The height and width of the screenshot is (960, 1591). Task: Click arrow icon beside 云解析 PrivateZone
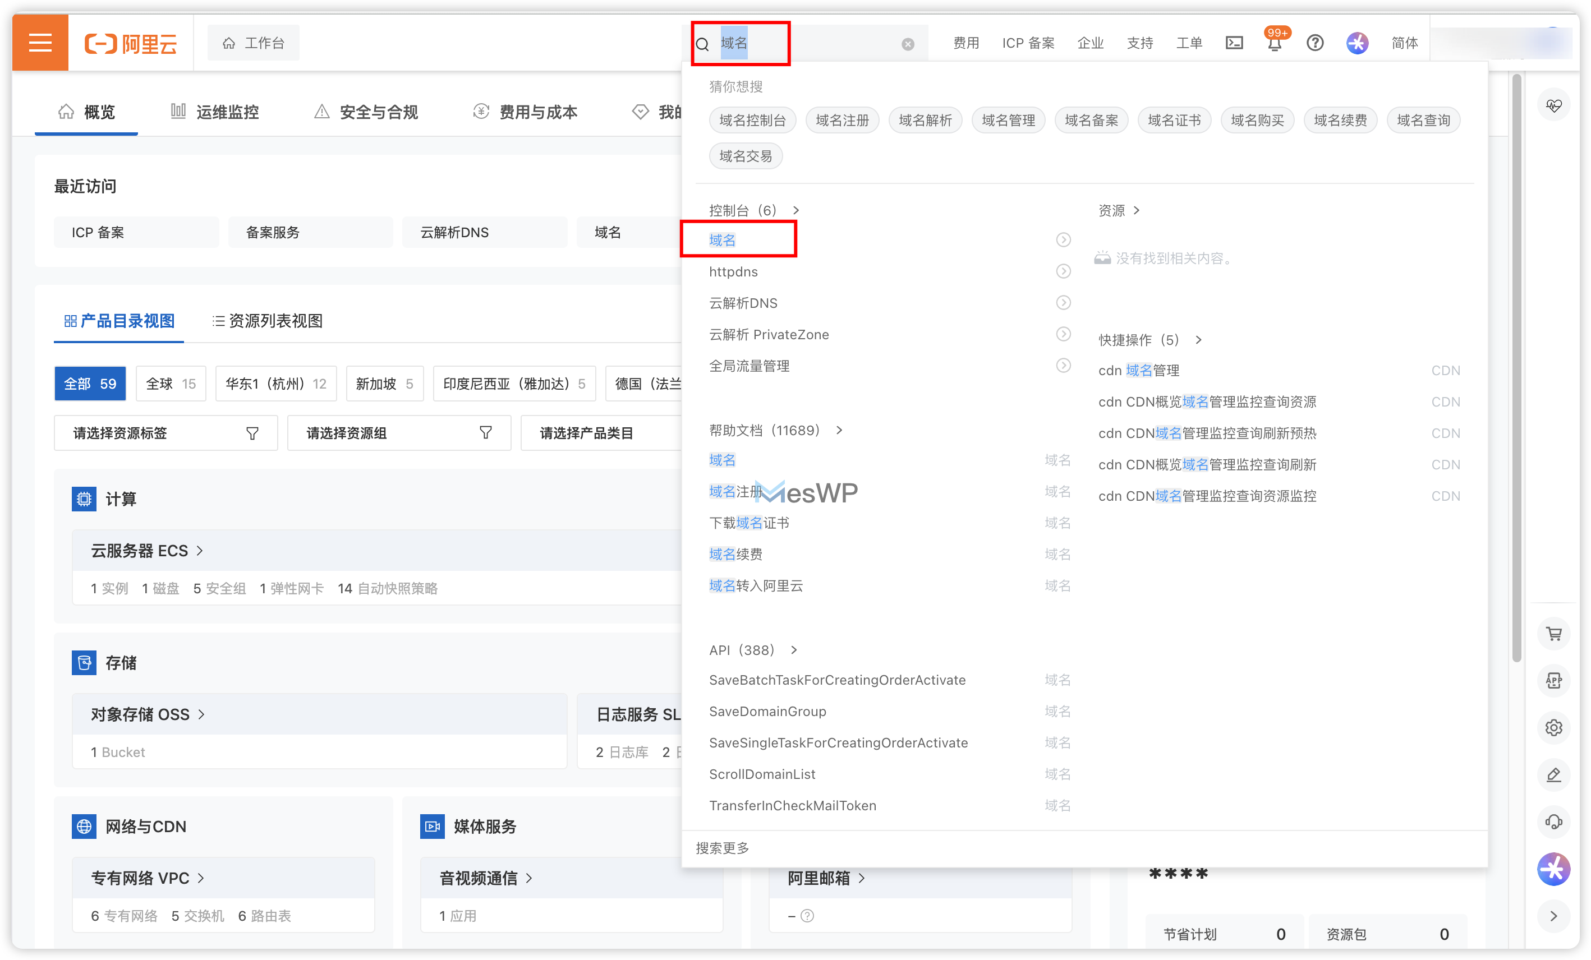click(x=1063, y=334)
